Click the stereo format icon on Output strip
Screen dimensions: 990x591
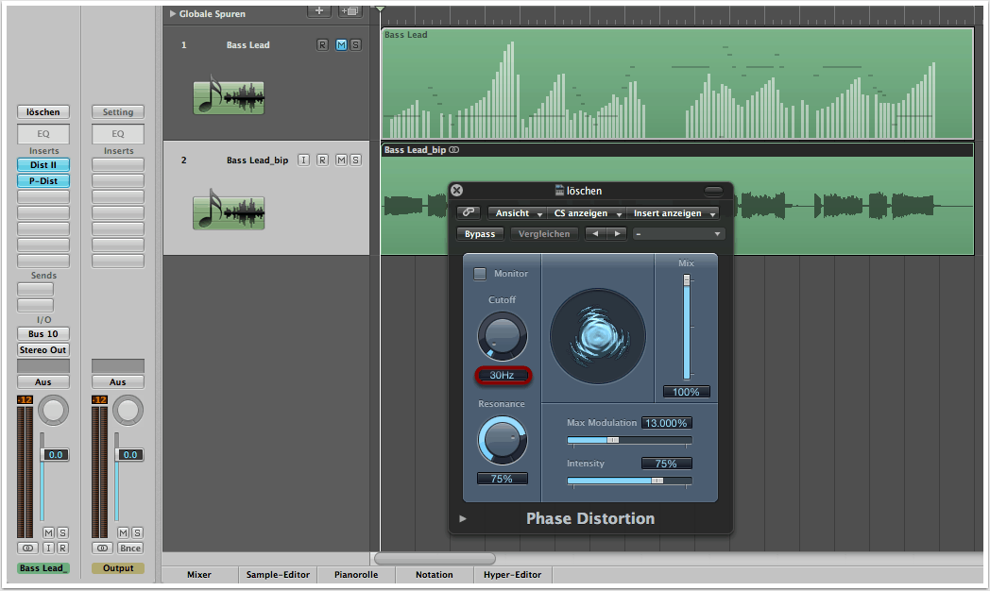[103, 548]
